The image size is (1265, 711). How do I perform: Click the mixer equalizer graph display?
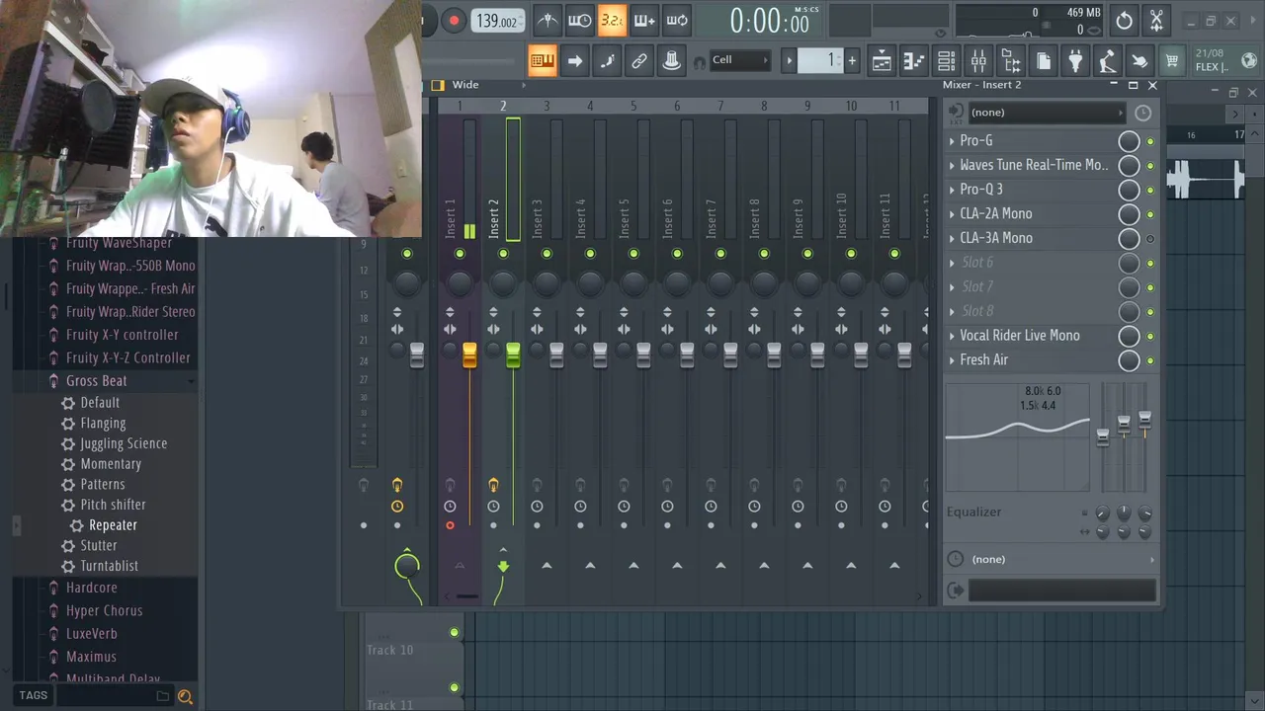[1017, 437]
